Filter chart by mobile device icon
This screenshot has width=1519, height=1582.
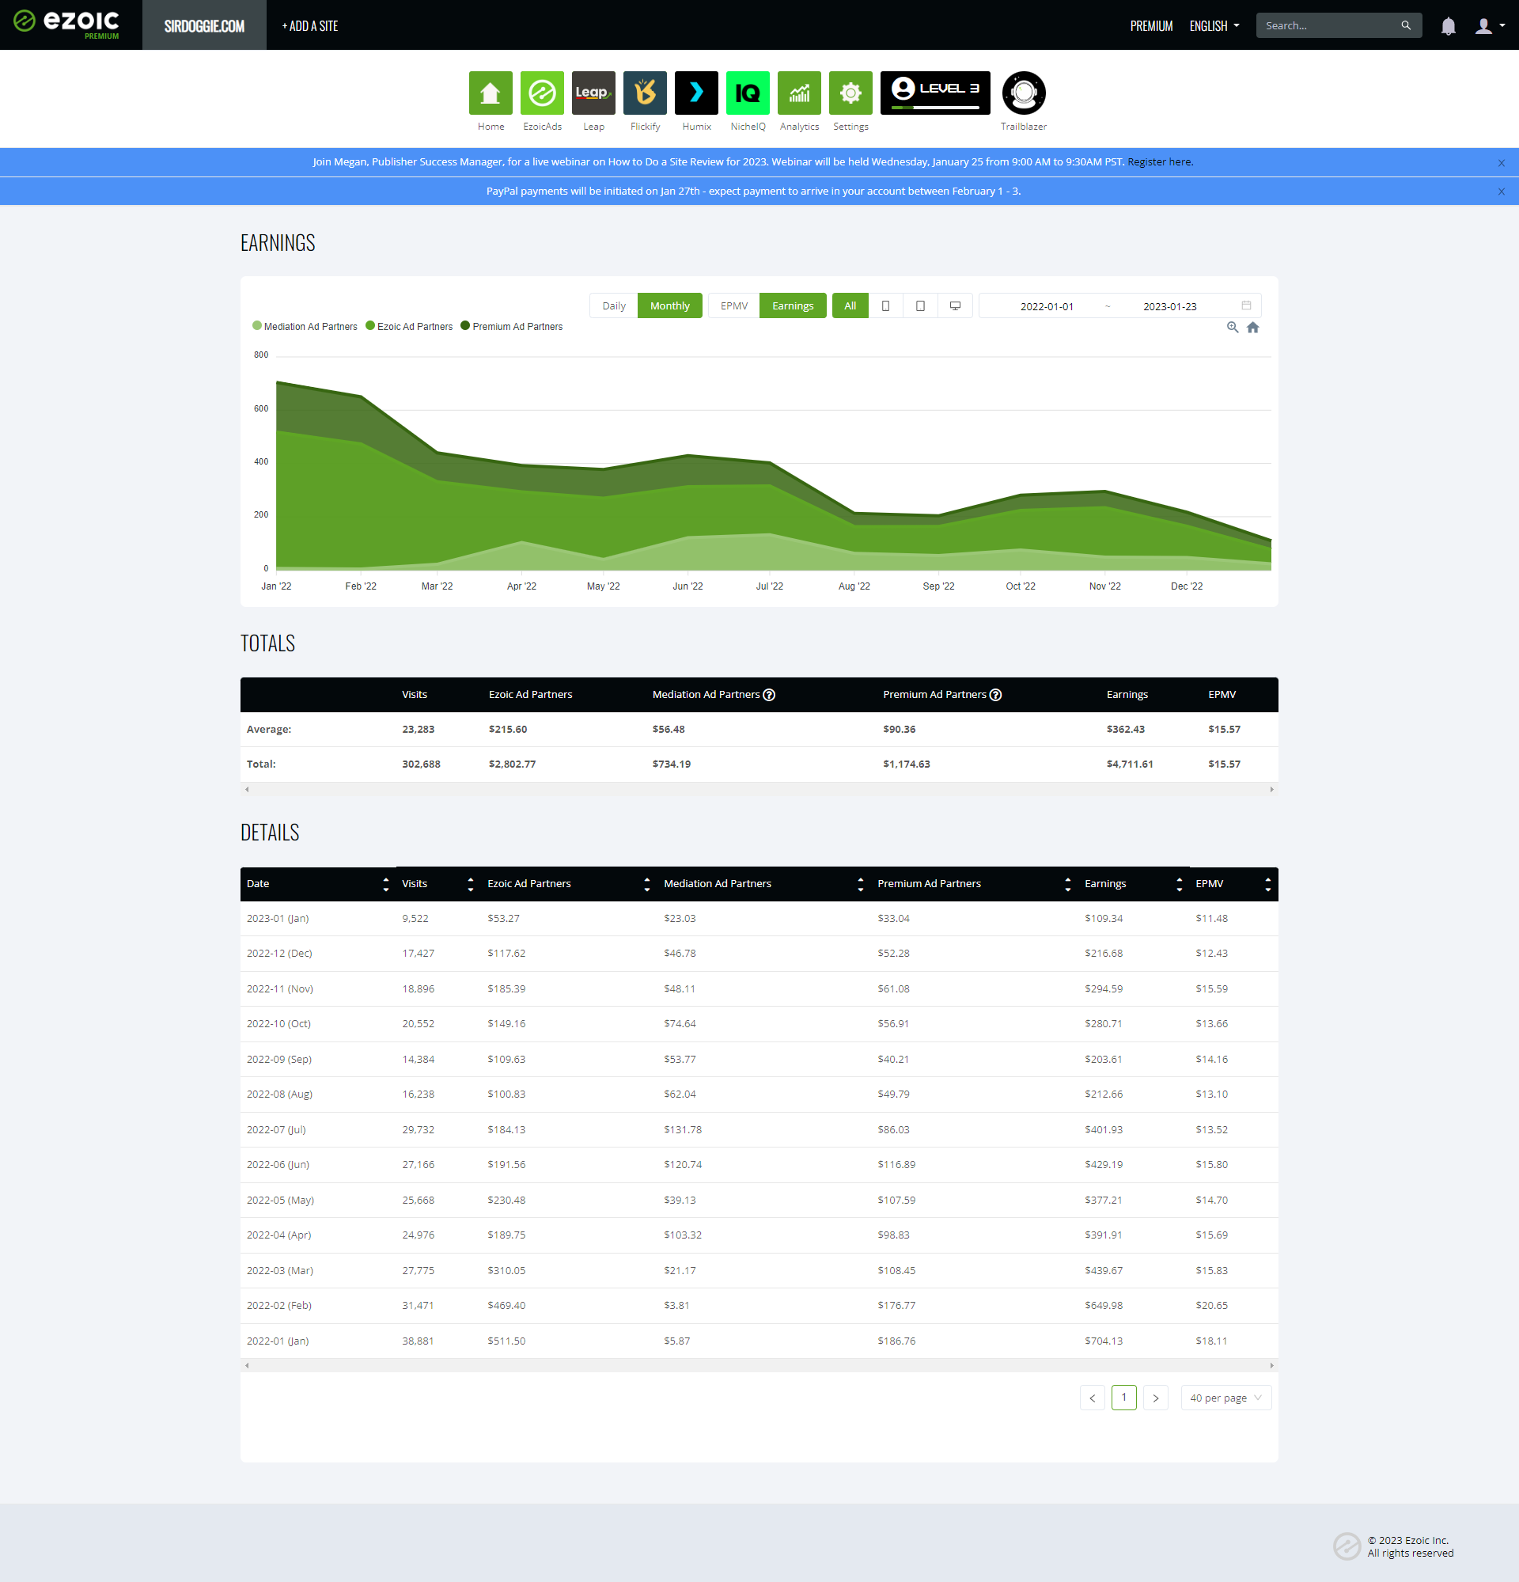[886, 306]
